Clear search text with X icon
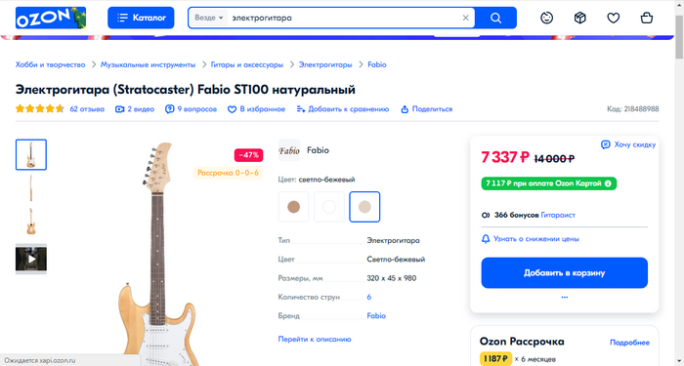This screenshot has width=684, height=366. pos(465,18)
